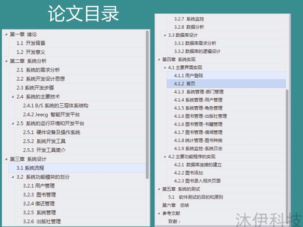Select 3.2.1 用户管理 entry
Image resolution: width=303 pixels, height=227 pixels.
[x=39, y=186]
